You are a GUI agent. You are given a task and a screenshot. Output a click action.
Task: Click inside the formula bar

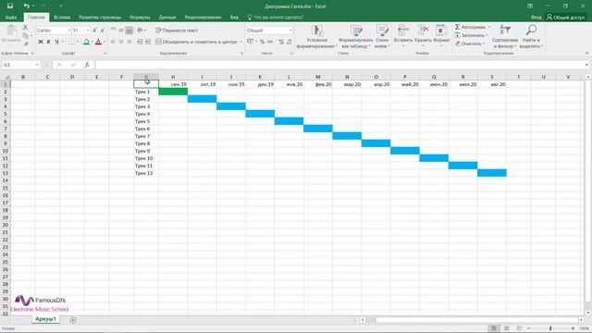339,65
